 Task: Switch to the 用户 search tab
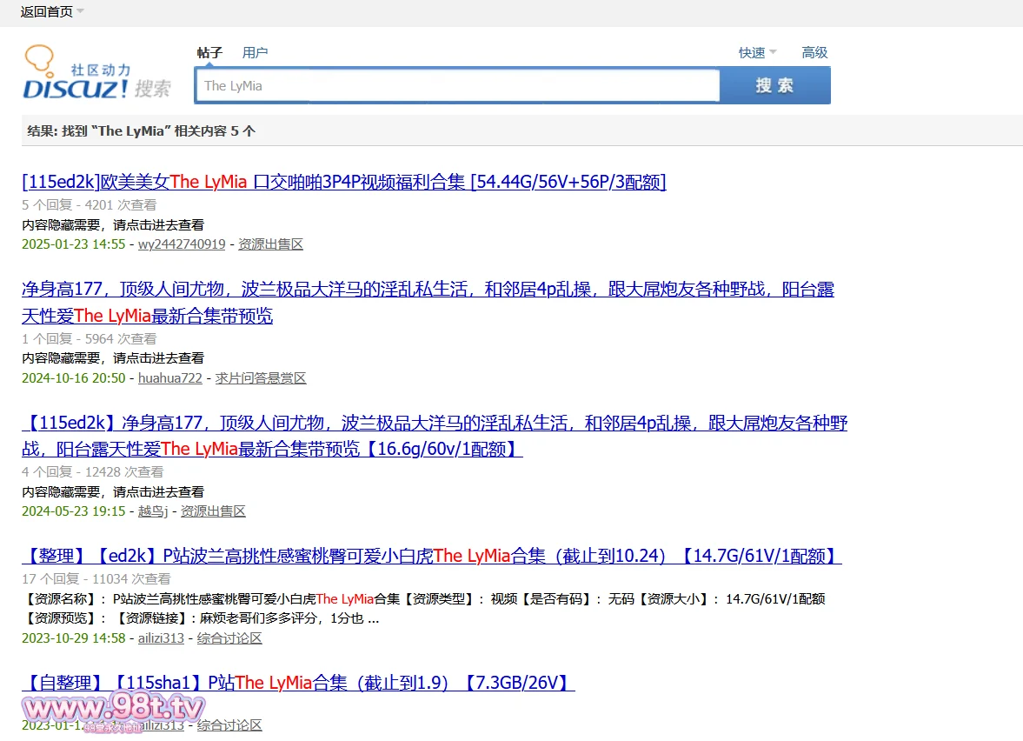pyautogui.click(x=255, y=53)
